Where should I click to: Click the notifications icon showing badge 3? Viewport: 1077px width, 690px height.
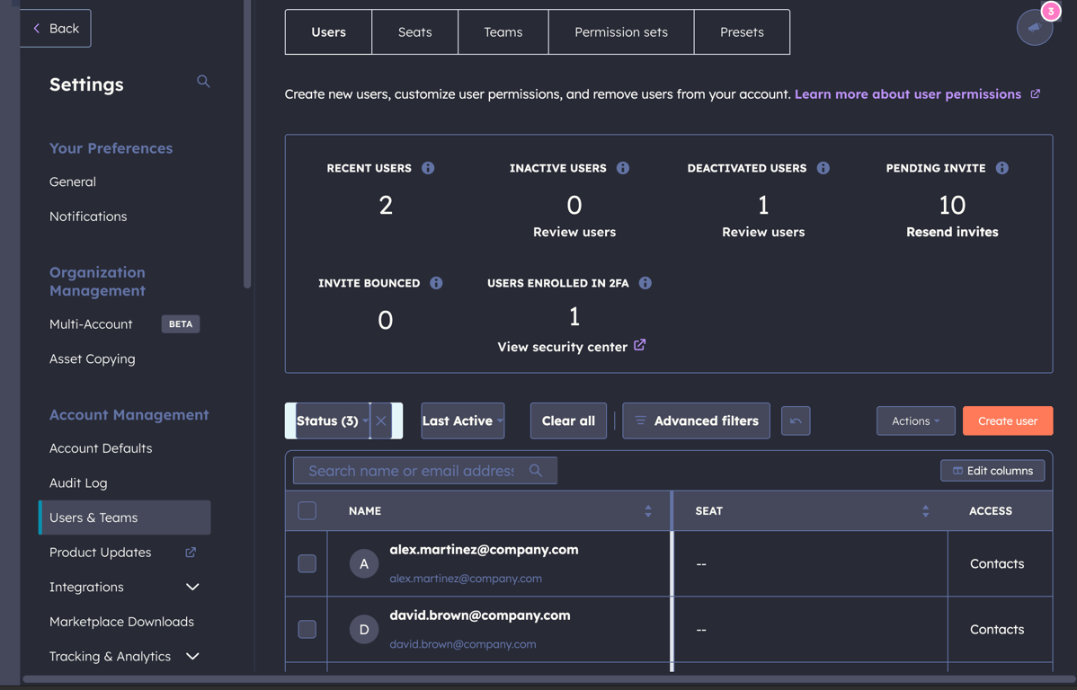pos(1035,27)
